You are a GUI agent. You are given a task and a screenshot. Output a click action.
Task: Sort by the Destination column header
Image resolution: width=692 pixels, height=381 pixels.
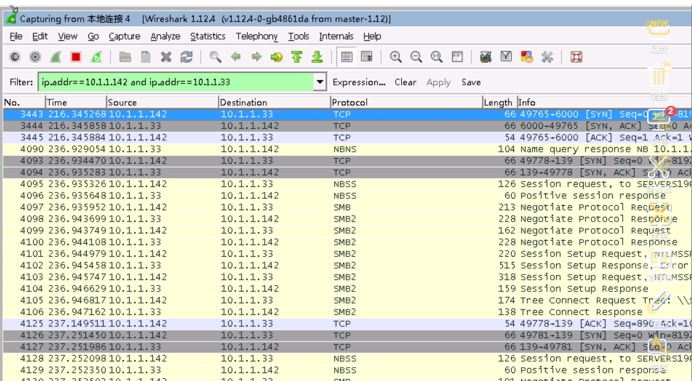tap(275, 102)
